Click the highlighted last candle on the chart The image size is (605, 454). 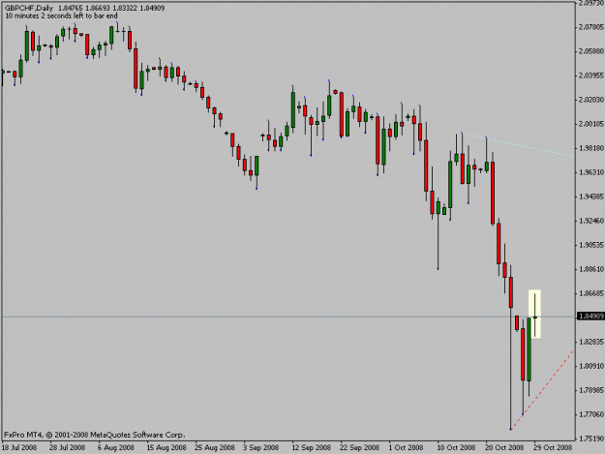pos(534,314)
